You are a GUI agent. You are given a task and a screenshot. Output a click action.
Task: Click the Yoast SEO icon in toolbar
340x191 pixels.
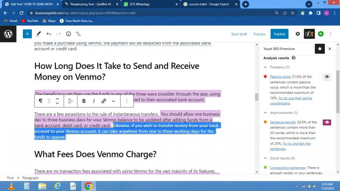pos(309,34)
